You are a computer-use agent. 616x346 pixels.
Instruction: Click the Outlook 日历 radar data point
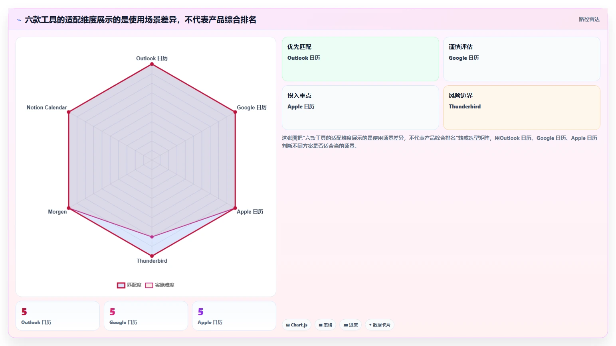click(x=152, y=64)
